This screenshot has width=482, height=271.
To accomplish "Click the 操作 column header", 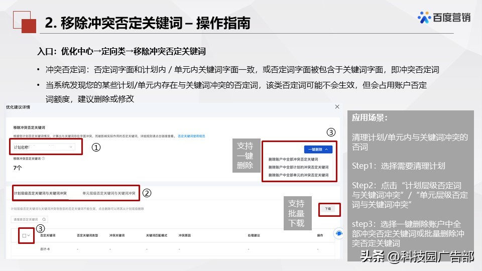I will [320, 235].
